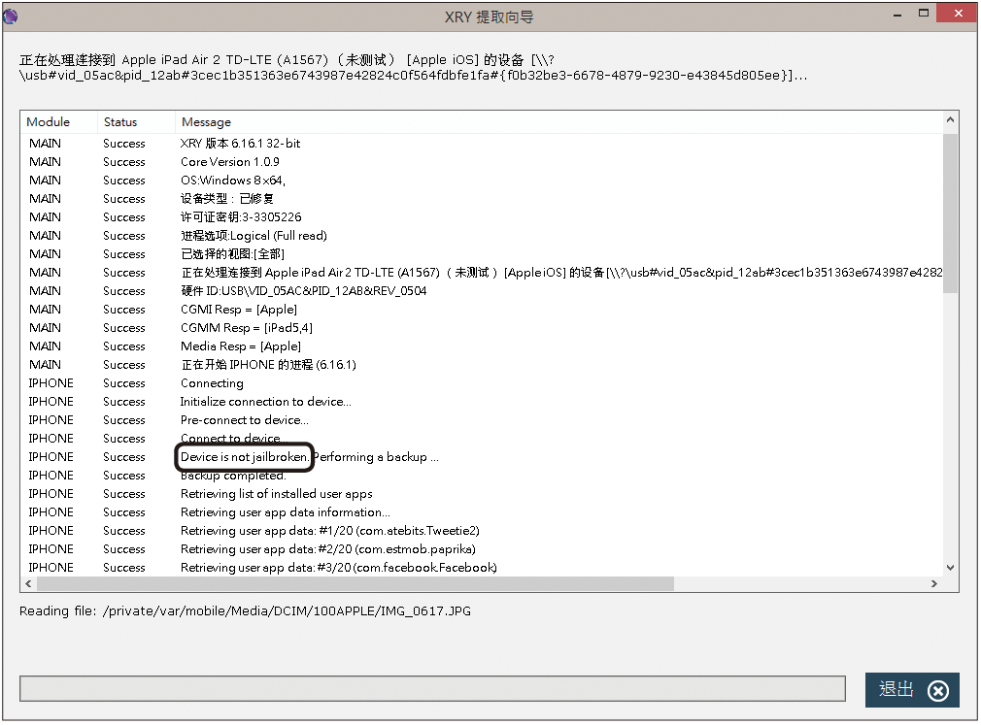Select the '许可证密钥:3-3305226' row
Image resolution: width=981 pixels, height=725 pixels.
[x=482, y=217]
